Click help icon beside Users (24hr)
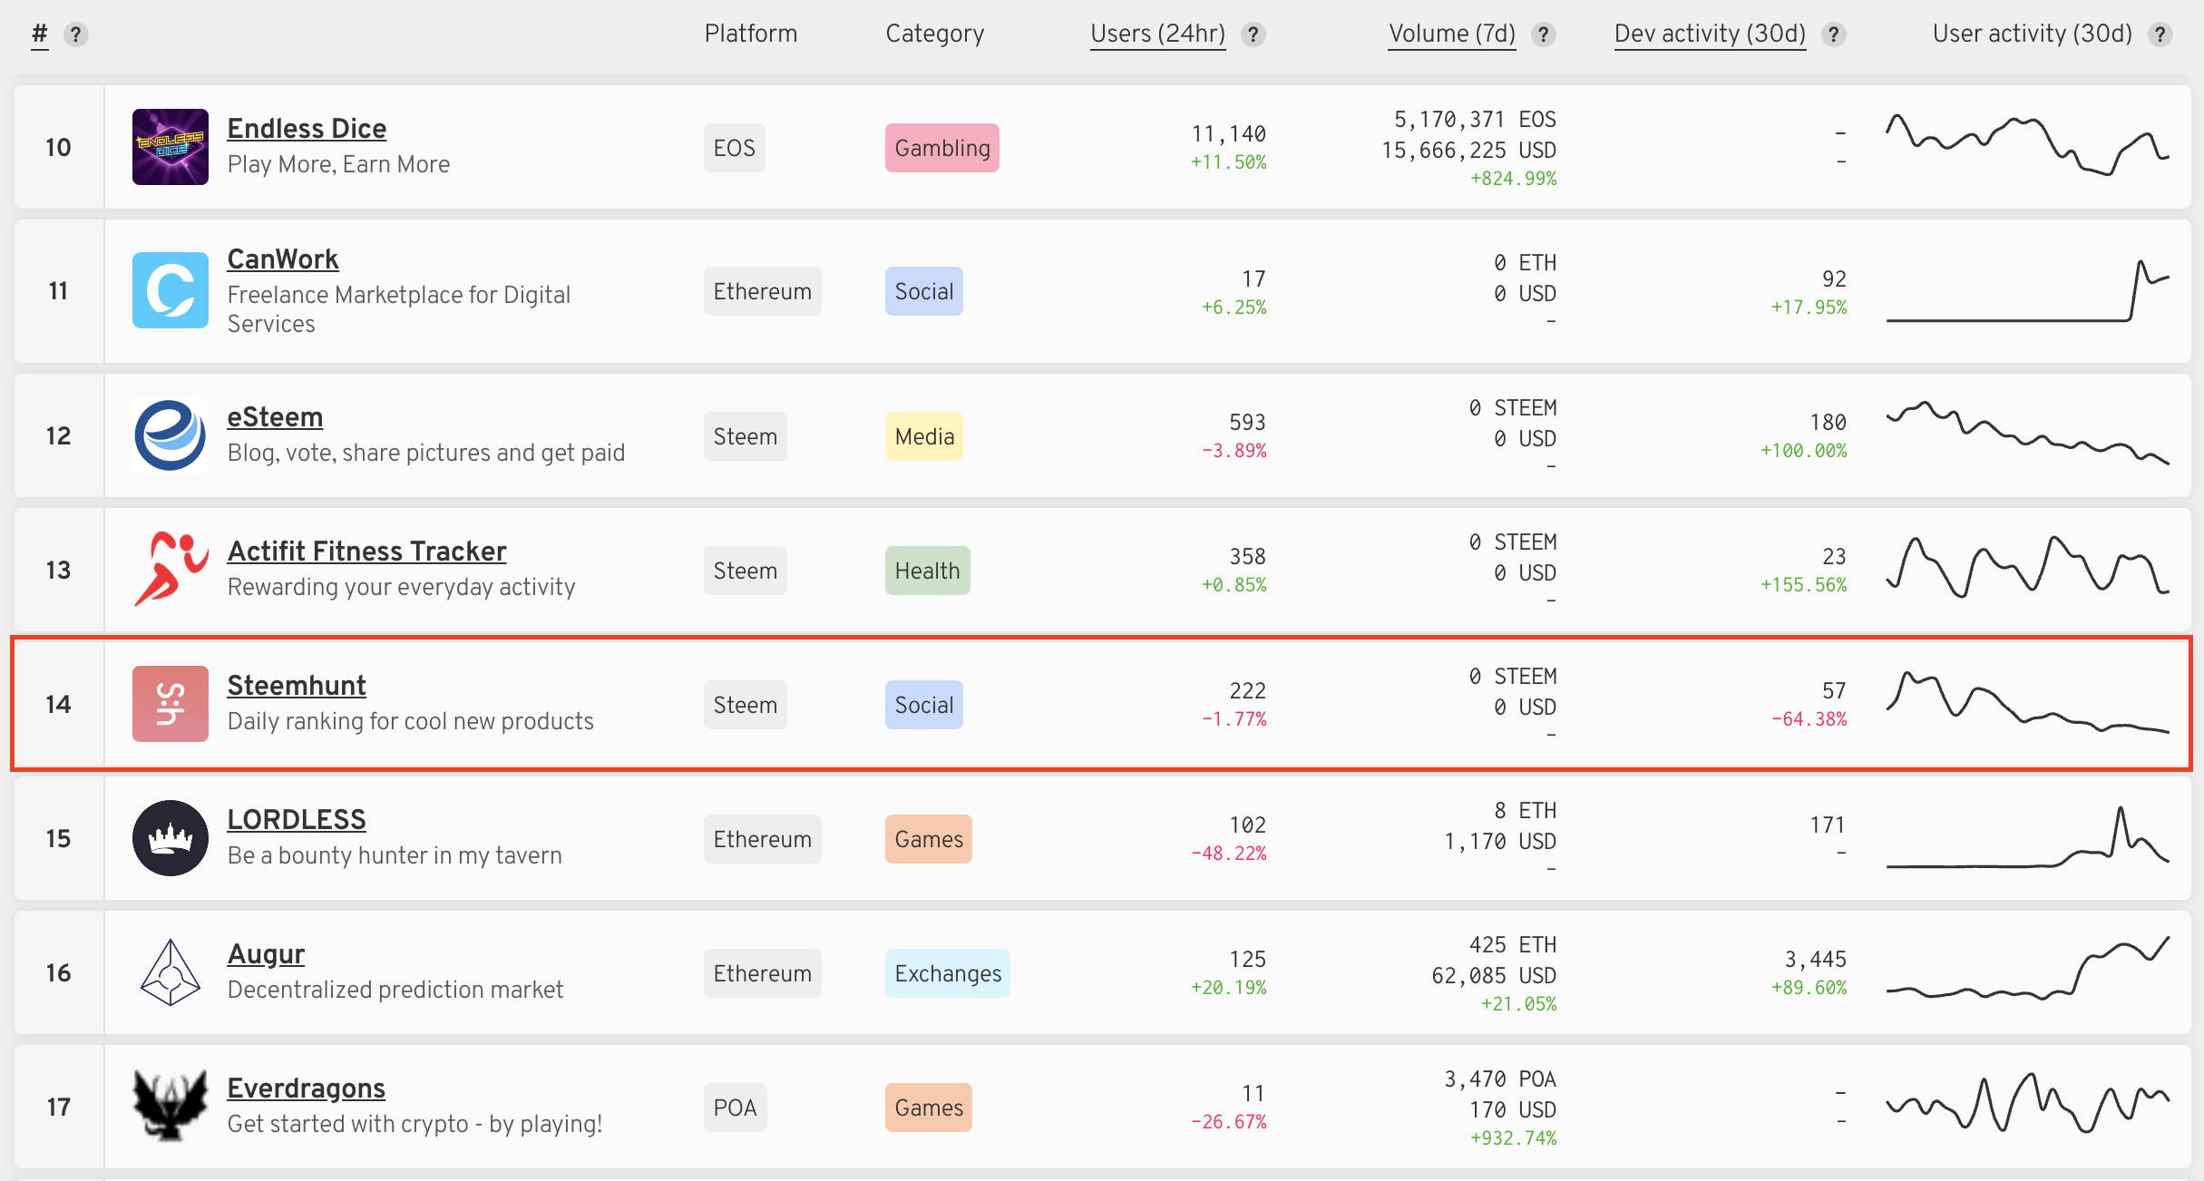The image size is (2204, 1181). (1253, 34)
